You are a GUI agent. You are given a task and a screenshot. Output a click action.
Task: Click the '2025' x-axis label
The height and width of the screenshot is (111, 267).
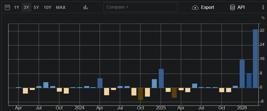[x=161, y=108]
